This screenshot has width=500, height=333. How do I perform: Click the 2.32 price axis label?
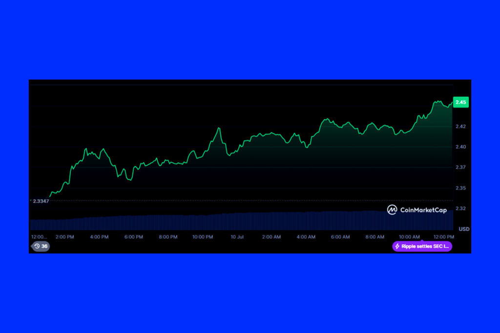460,208
